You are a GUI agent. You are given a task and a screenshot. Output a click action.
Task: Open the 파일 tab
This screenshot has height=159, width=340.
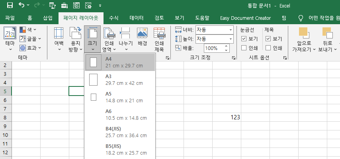[x=10, y=18]
